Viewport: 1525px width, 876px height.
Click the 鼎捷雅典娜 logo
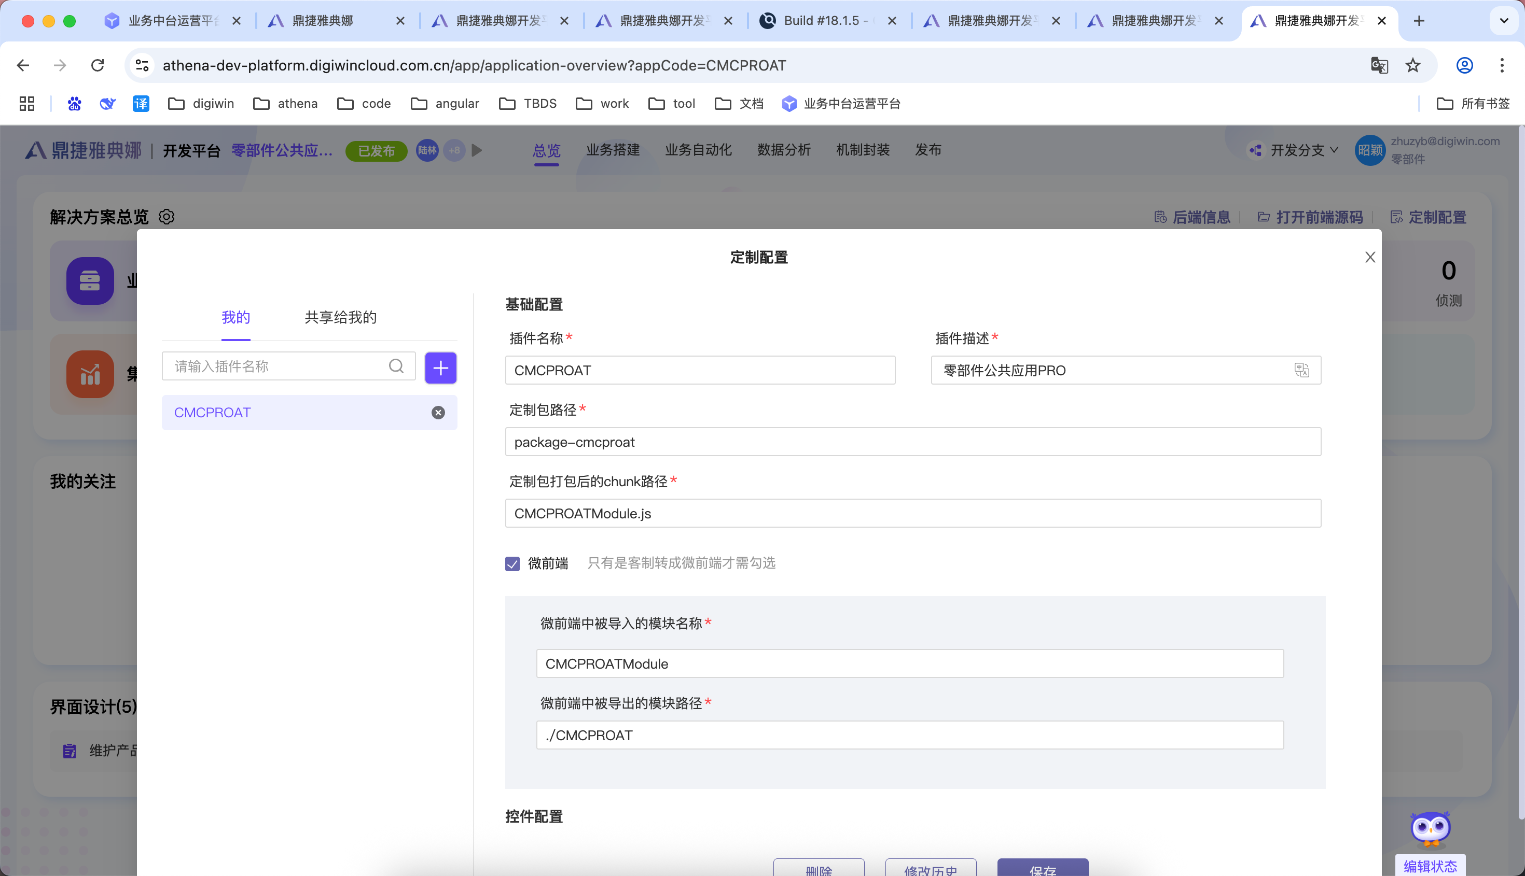pos(83,150)
